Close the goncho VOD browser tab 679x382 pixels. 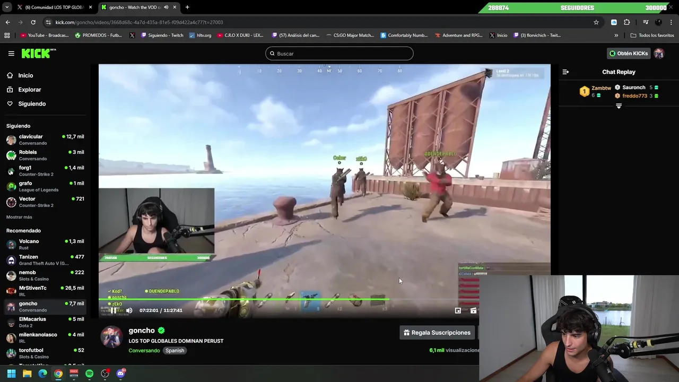[175, 7]
